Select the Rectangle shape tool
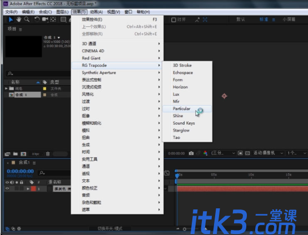 click(63, 19)
